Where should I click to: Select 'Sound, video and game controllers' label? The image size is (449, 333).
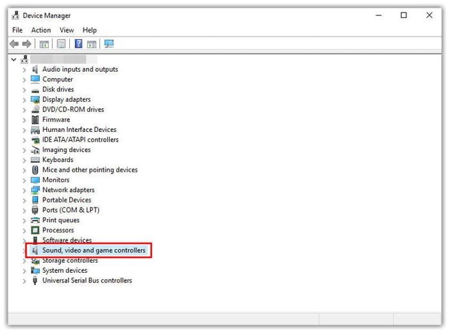[94, 250]
